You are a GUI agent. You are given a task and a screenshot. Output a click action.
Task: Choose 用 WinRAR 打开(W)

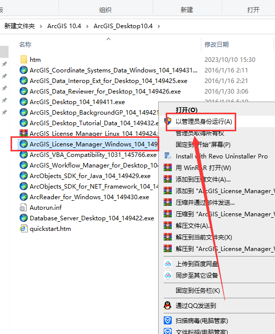(x=203, y=168)
